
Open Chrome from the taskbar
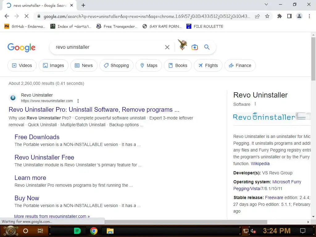coord(94,231)
